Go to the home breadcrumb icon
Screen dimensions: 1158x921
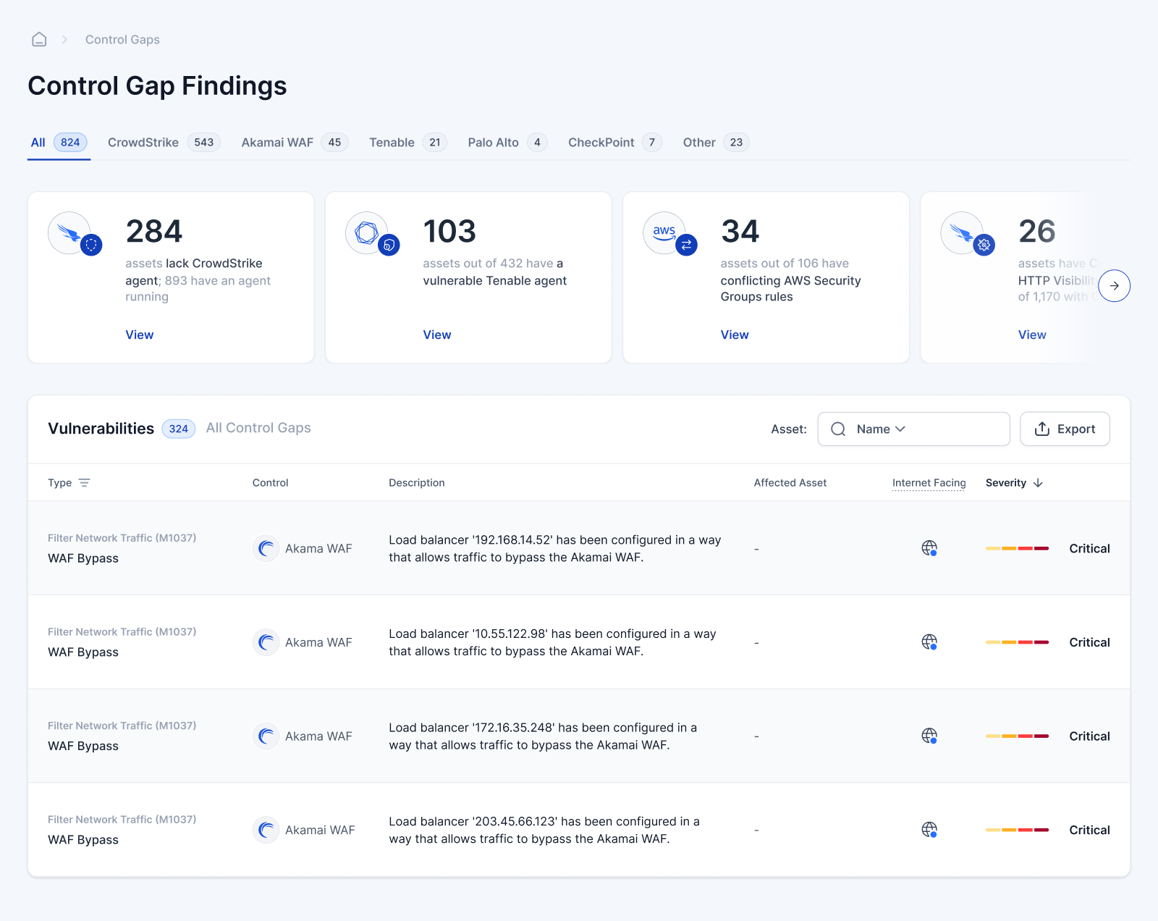[39, 39]
